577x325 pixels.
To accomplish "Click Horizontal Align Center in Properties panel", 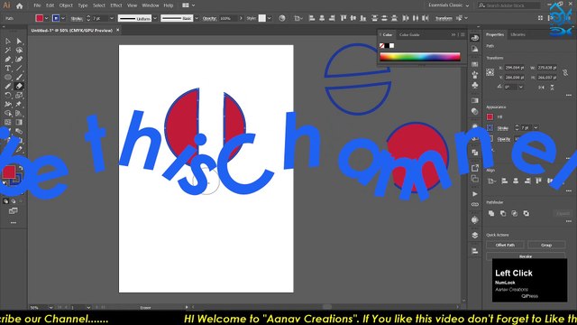I will click(x=516, y=181).
